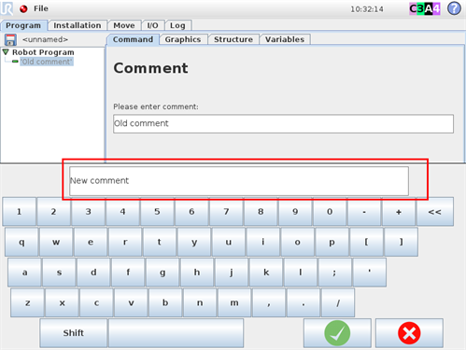This screenshot has width=466, height=350.
Task: Click the New comment keyboard text field
Action: click(x=239, y=181)
